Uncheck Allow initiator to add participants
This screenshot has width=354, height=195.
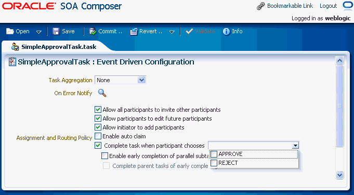click(98, 127)
